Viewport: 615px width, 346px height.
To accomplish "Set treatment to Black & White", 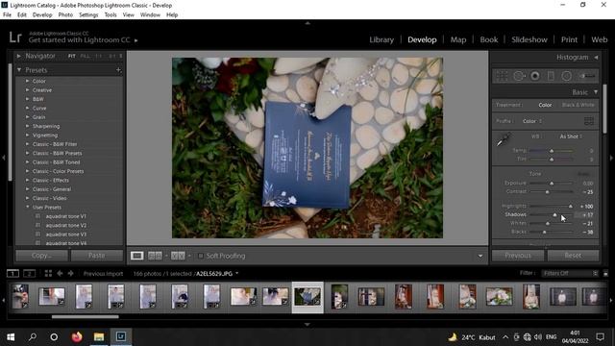I will pos(578,105).
